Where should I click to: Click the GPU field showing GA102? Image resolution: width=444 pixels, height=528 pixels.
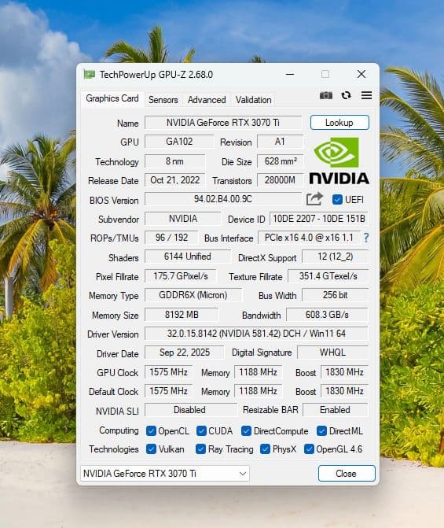(179, 142)
